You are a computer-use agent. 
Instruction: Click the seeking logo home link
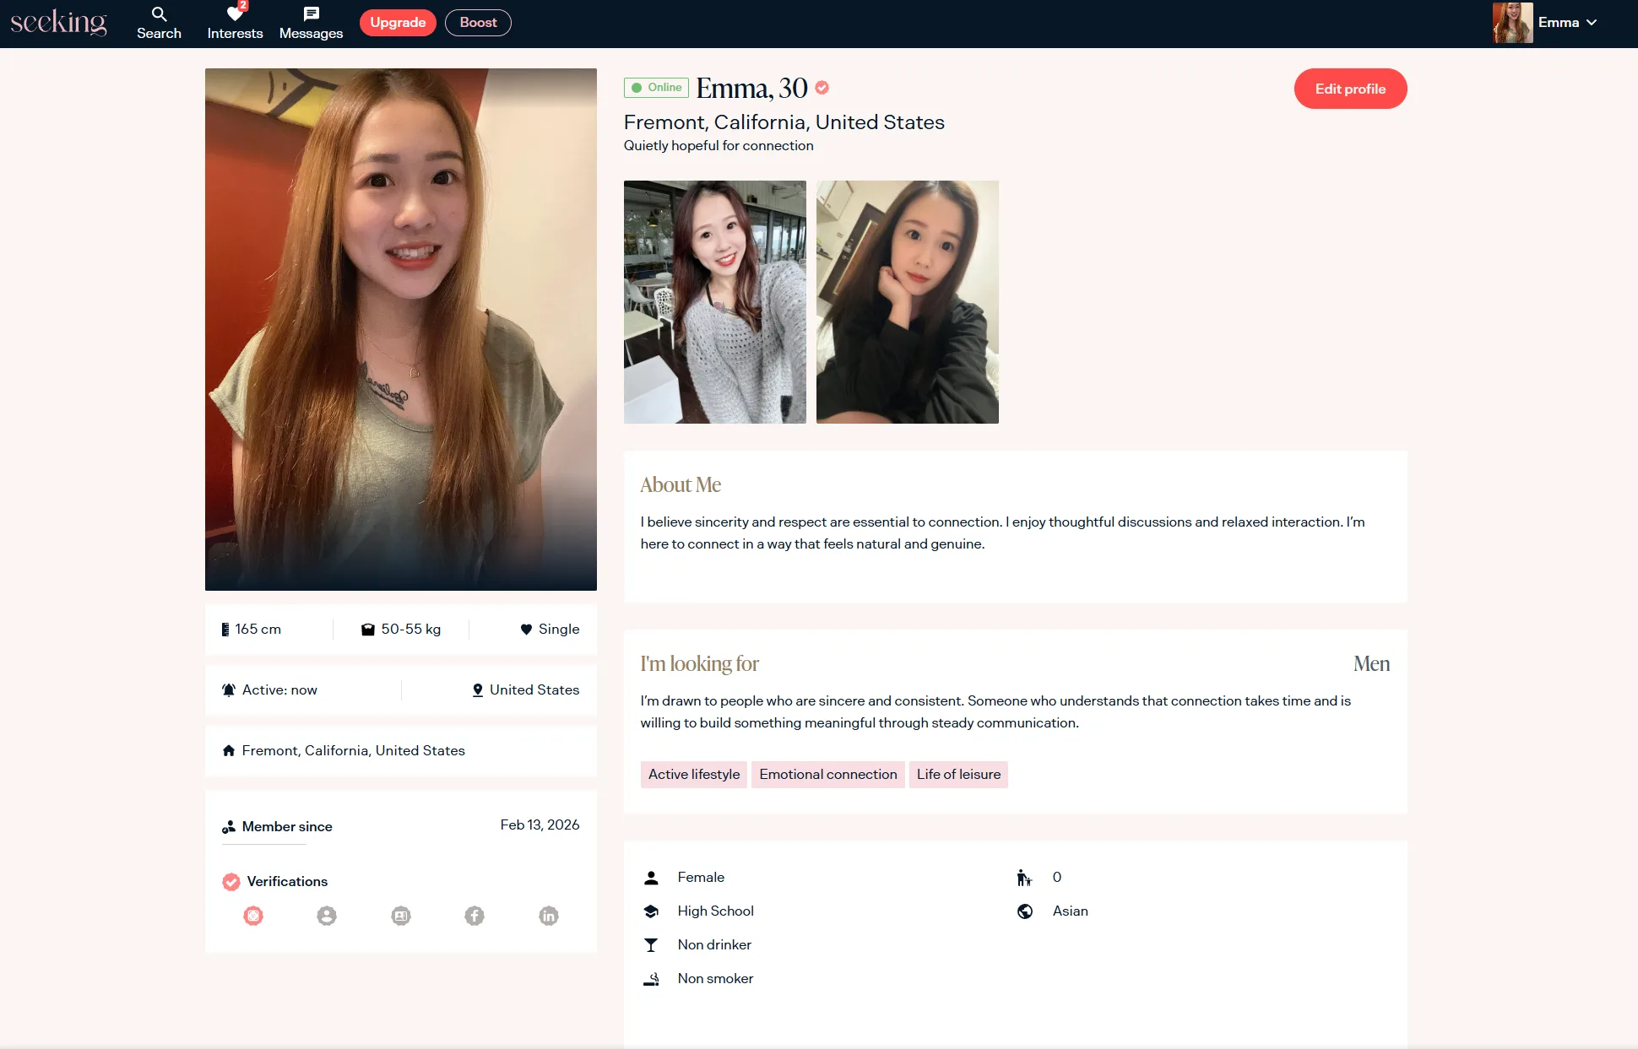coord(58,23)
